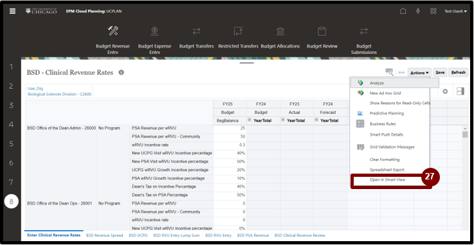The image size is (474, 245).
Task: Open Accessibility settings icon
Action: [x=418, y=11]
